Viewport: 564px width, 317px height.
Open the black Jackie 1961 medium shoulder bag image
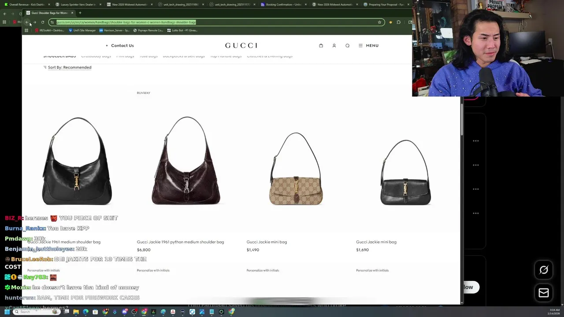77,161
